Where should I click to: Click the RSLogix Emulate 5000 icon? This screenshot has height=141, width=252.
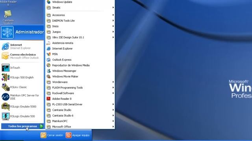[6, 107]
